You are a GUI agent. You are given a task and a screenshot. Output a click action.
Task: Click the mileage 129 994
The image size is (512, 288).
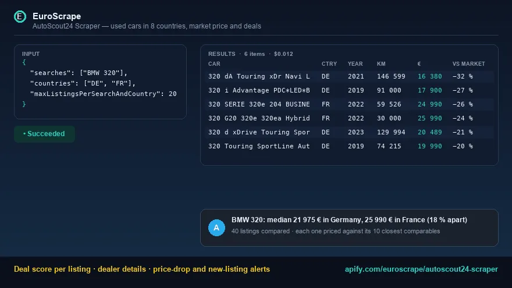point(391,132)
